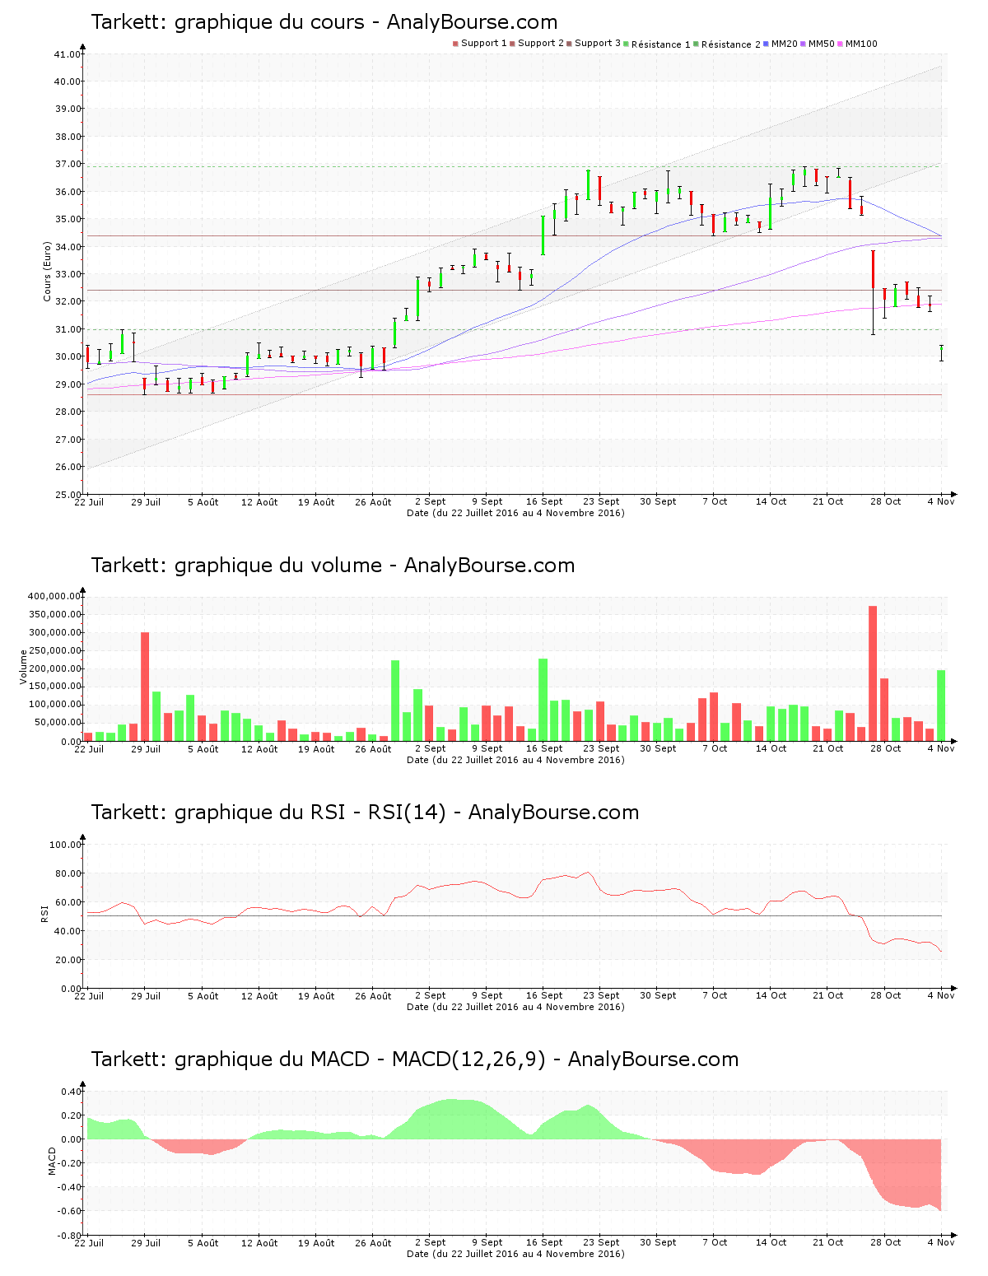988x1276 pixels.
Task: Click the MACD(12,26,9) chart title
Action: 415,1059
